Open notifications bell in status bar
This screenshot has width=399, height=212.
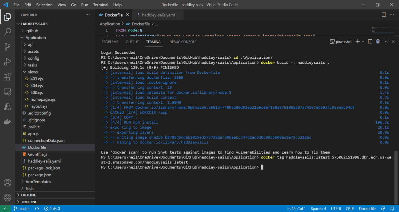pyautogui.click(x=392, y=209)
